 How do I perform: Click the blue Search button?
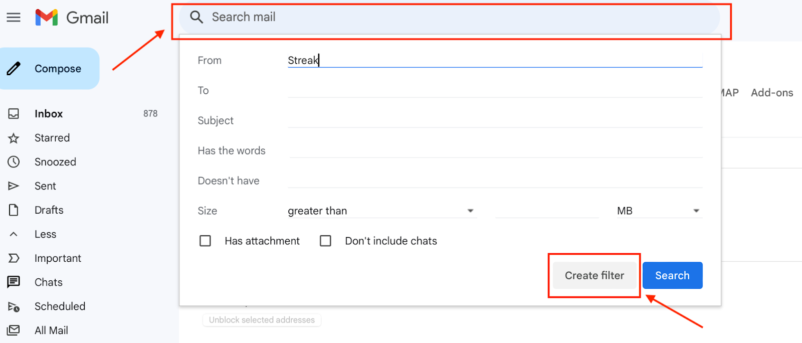point(672,275)
